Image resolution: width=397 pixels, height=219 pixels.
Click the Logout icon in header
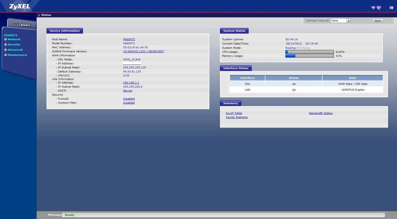point(391,8)
